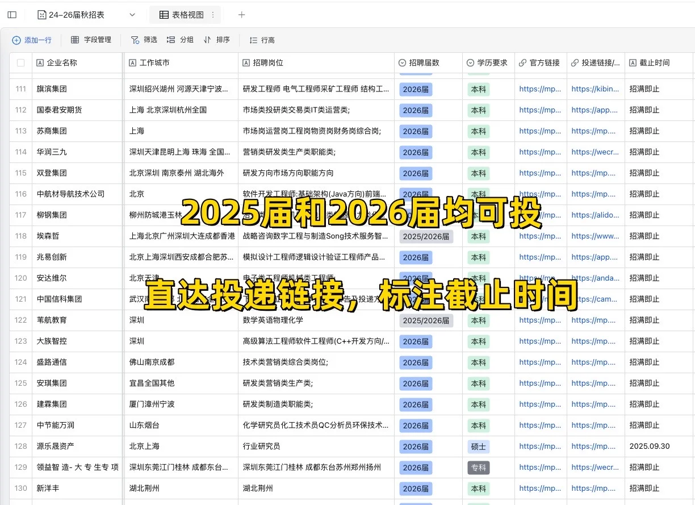Click 硕士 tag in 源乐晟资产 row
The width and height of the screenshot is (695, 505).
479,446
